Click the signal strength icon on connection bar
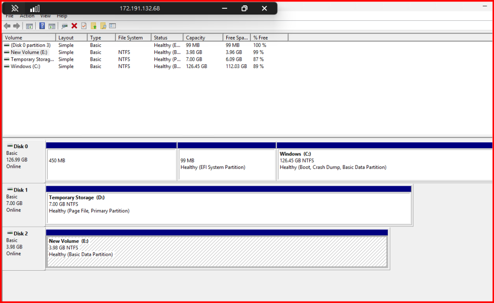The width and height of the screenshot is (494, 303). (35, 9)
